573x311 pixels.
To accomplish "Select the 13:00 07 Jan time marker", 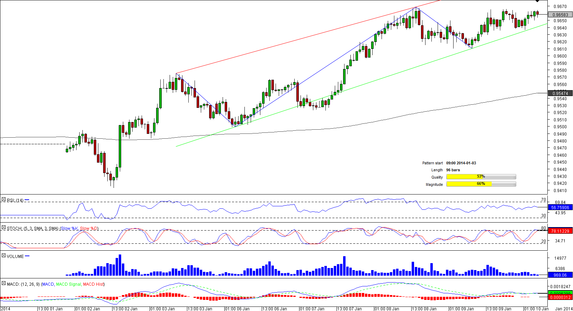I will (350, 309).
